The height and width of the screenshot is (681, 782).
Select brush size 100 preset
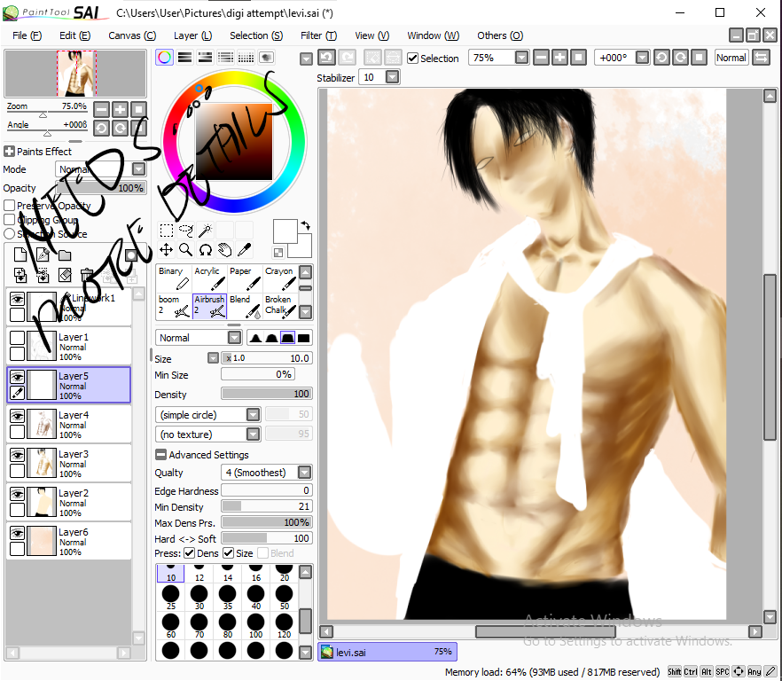coord(256,626)
